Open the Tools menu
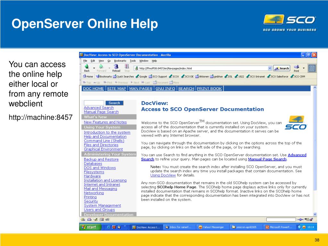This screenshot has height=246, width=328. [133, 61]
